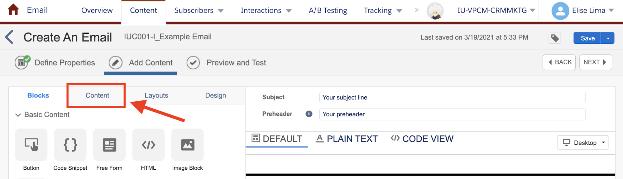Image resolution: width=623 pixels, height=179 pixels.
Task: Open the tags icon near Save
Action: pyautogui.click(x=555, y=38)
